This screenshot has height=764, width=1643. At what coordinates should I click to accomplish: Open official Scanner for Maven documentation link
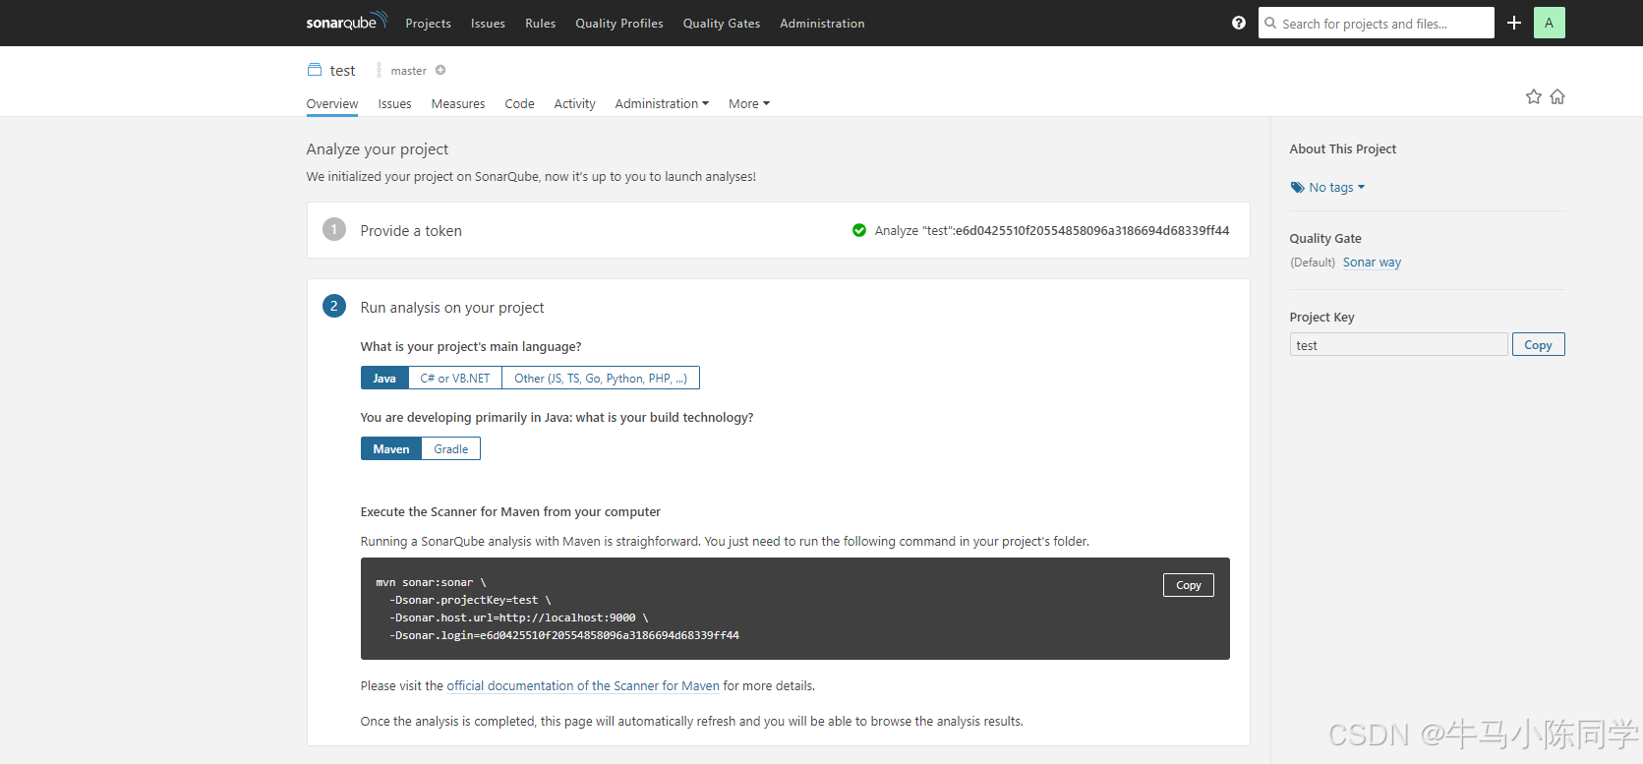[583, 686]
